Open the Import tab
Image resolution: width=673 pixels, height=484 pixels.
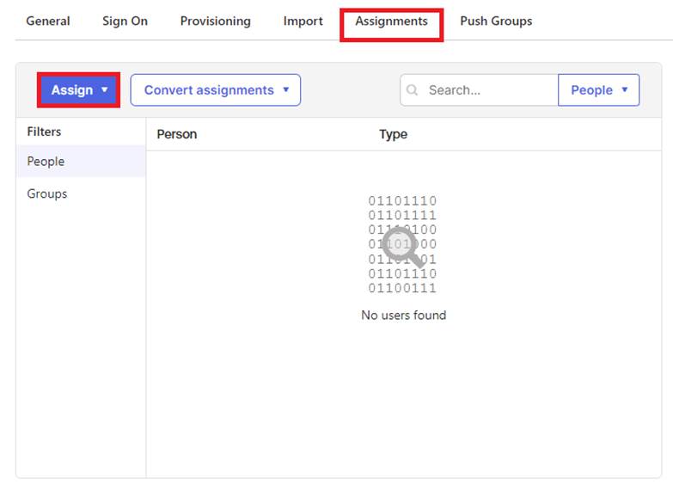[x=303, y=21]
